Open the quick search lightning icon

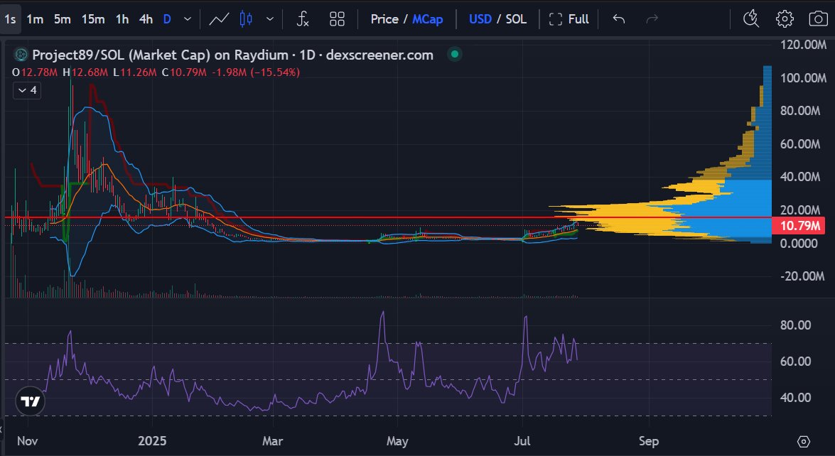pos(751,19)
